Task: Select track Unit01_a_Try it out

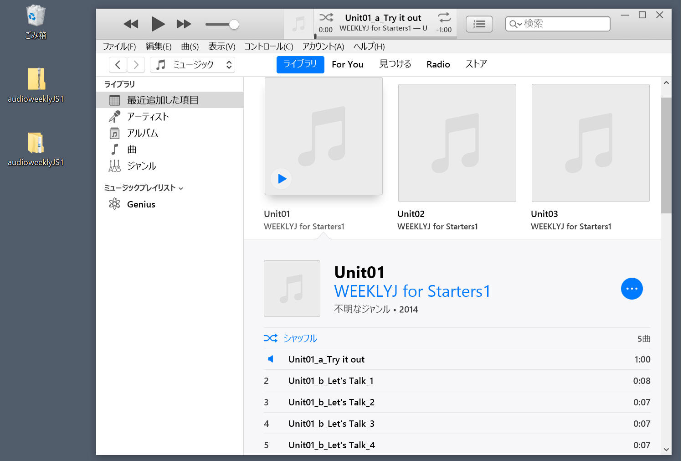Action: (457, 359)
